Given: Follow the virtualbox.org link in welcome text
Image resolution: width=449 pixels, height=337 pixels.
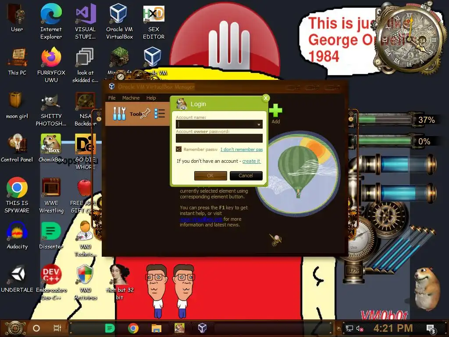Looking at the screenshot, I should [x=201, y=219].
